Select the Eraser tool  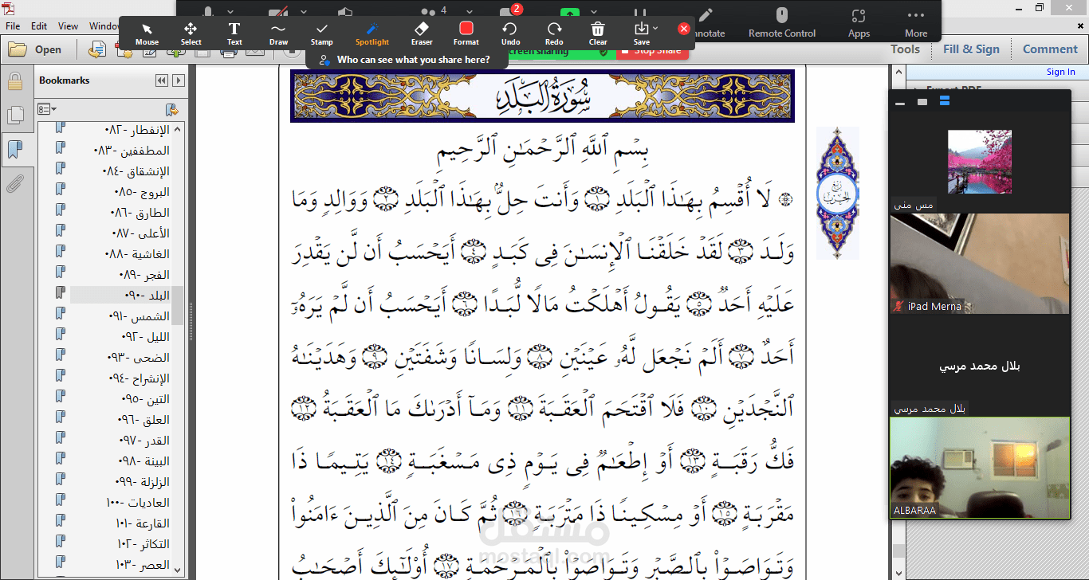(422, 33)
